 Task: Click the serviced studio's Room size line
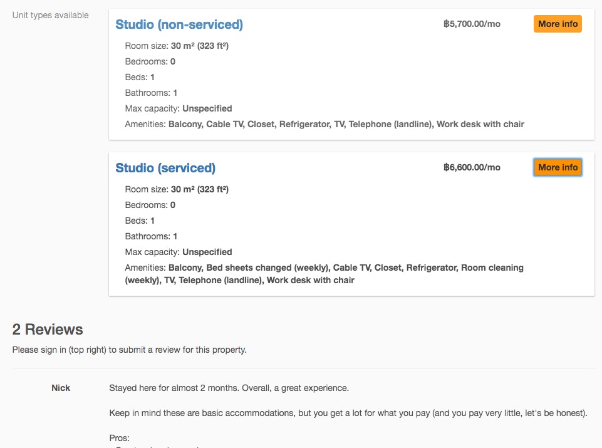[x=177, y=189]
